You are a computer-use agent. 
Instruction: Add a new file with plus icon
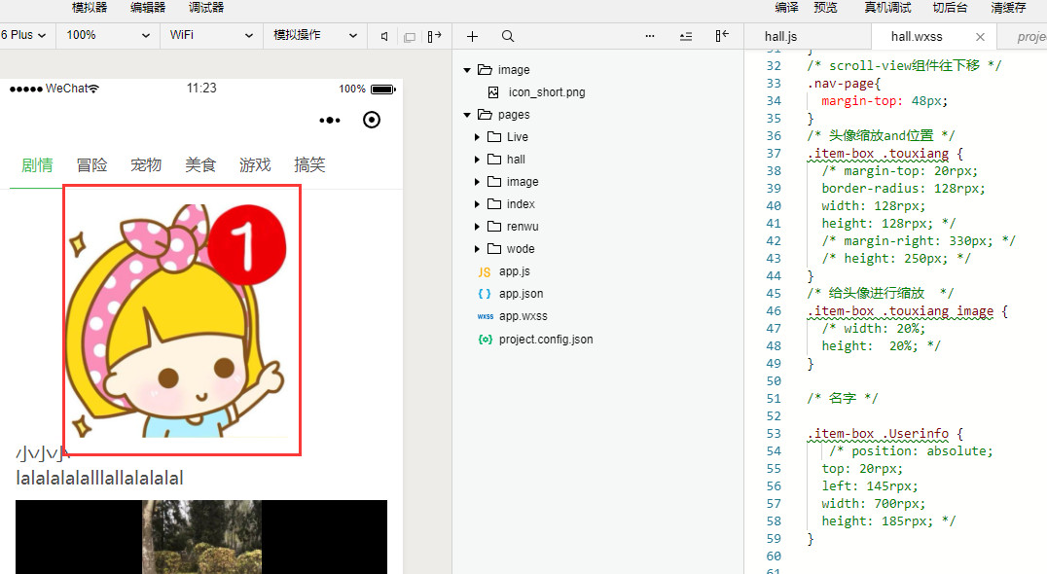point(472,36)
